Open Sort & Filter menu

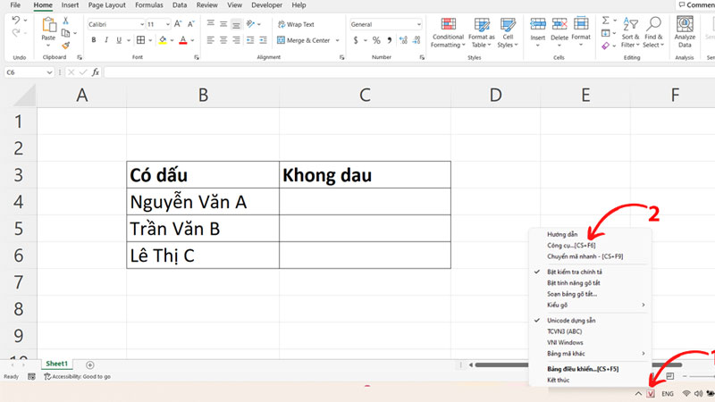(x=631, y=32)
